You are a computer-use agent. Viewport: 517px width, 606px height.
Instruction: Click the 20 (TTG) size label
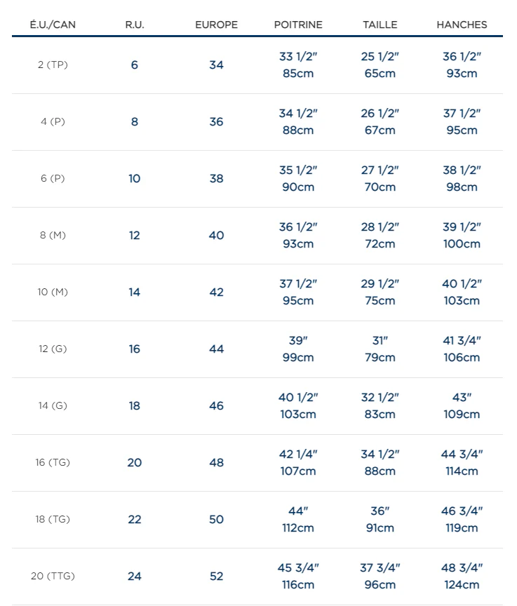coord(53,577)
